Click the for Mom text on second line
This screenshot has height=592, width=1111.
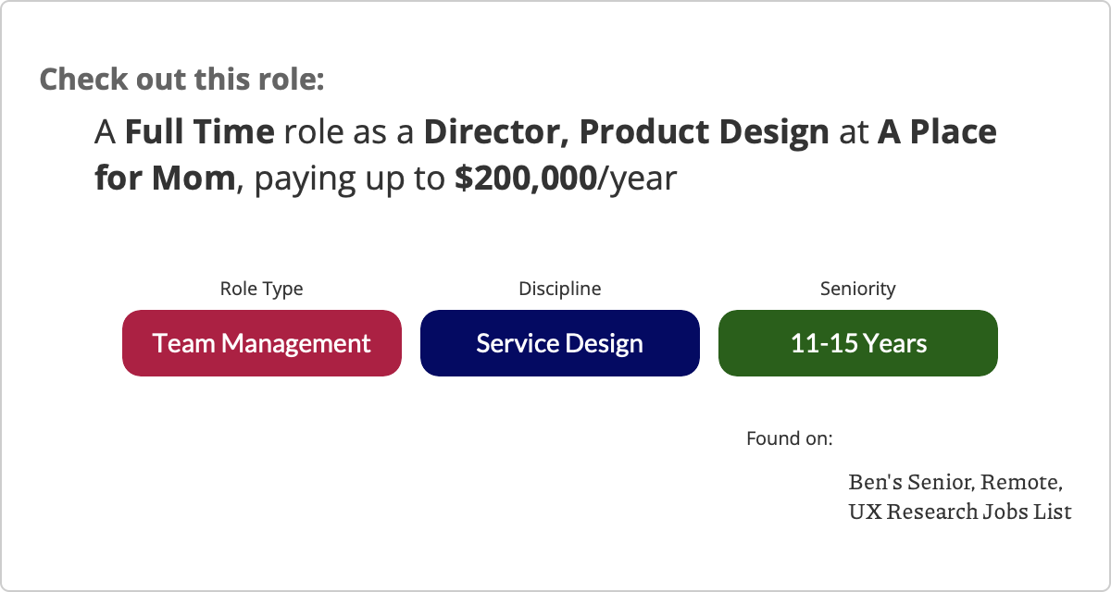[x=165, y=179]
